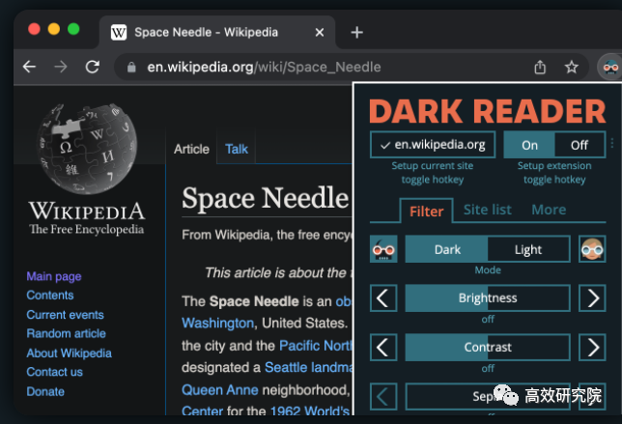The height and width of the screenshot is (424, 622).
Task: Follow the Washington link in the article
Action: point(217,324)
